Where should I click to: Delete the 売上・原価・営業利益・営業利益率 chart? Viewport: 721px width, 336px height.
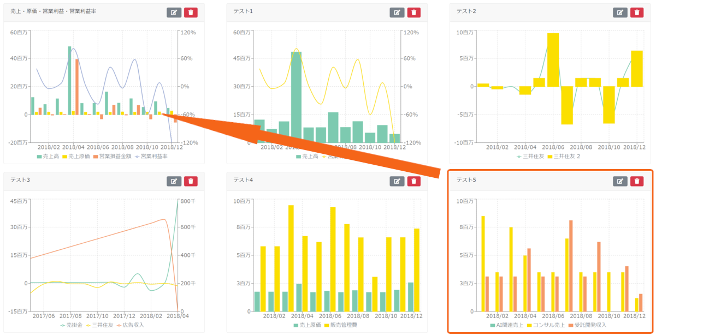tap(191, 13)
